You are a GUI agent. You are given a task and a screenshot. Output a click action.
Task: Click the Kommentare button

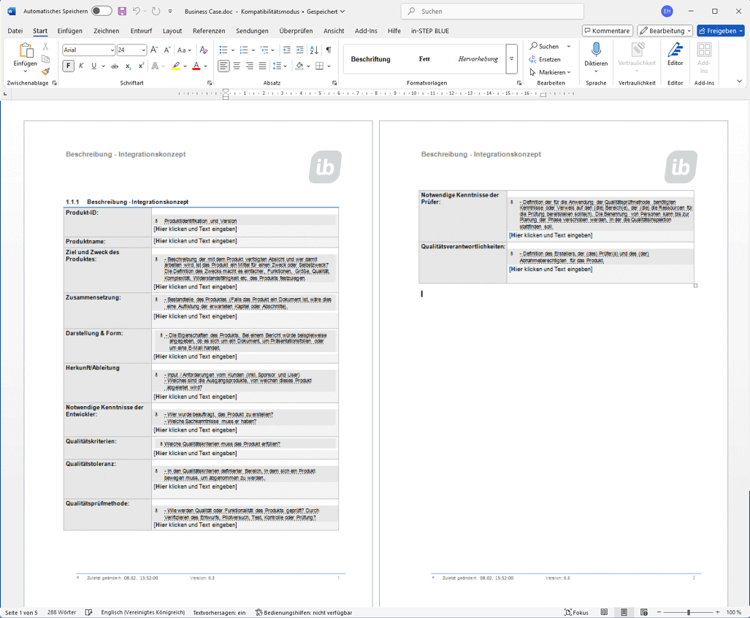click(608, 31)
